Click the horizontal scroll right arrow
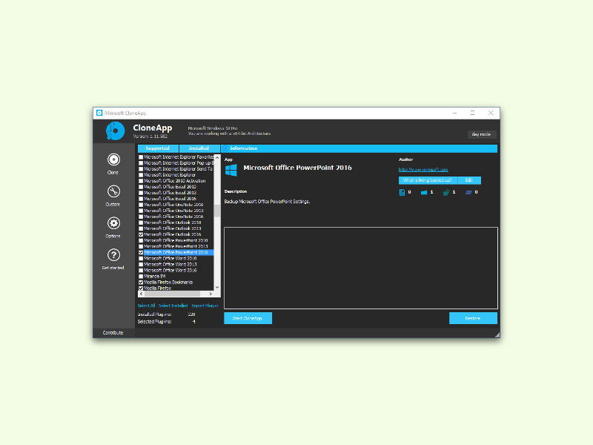 point(211,294)
